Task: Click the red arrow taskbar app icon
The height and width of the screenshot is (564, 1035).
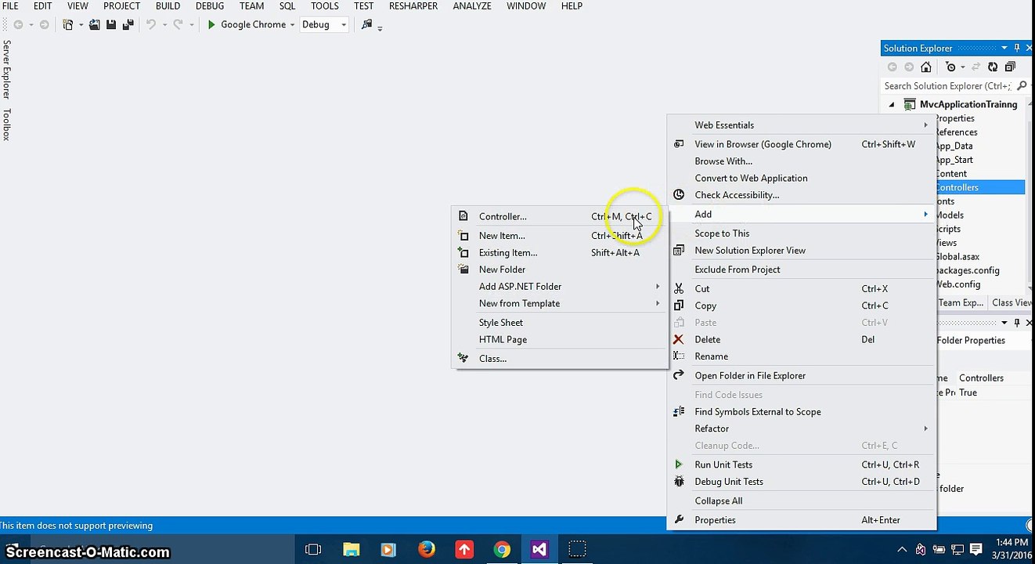Action: point(464,549)
